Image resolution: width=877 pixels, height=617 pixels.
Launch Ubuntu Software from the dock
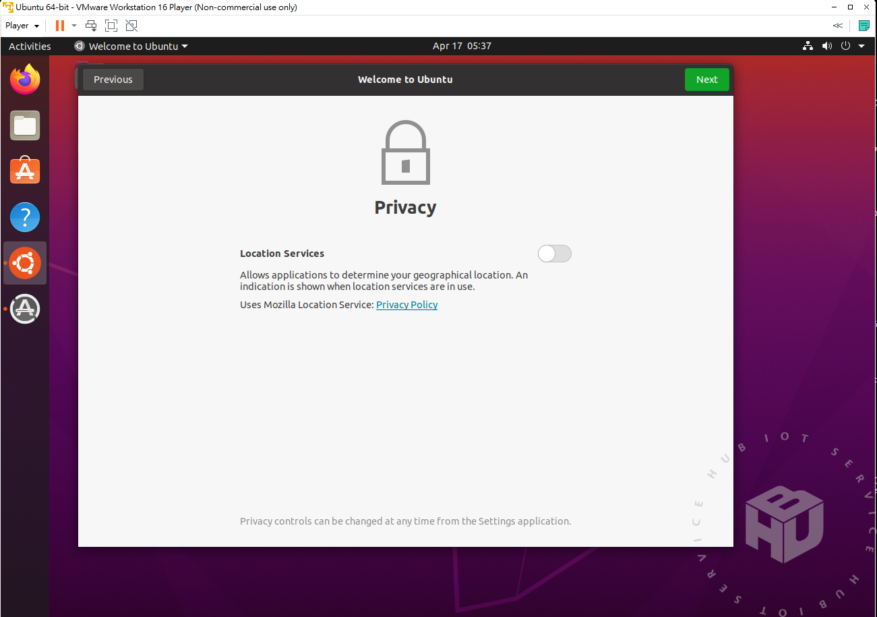[25, 171]
